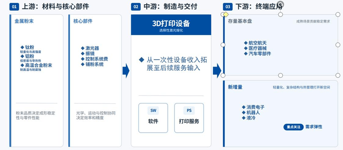The image size is (343, 150).
Task: Click the bottom-right corner sizing handle
Action: tap(338, 75)
